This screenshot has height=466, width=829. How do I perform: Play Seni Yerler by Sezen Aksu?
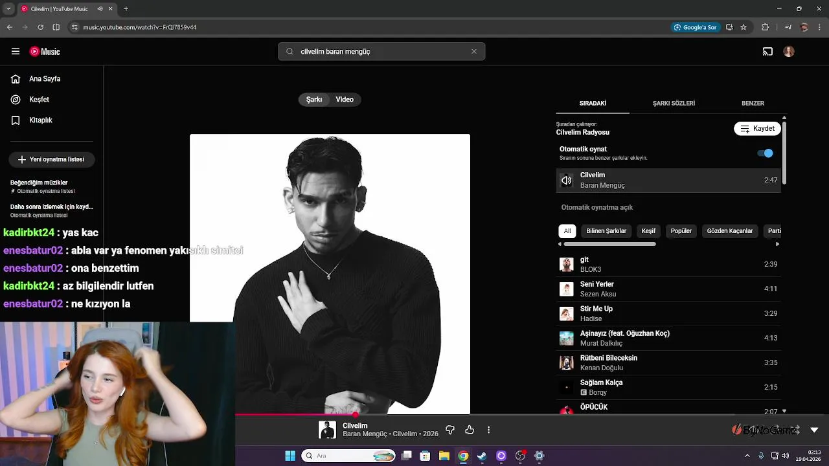pyautogui.click(x=668, y=289)
